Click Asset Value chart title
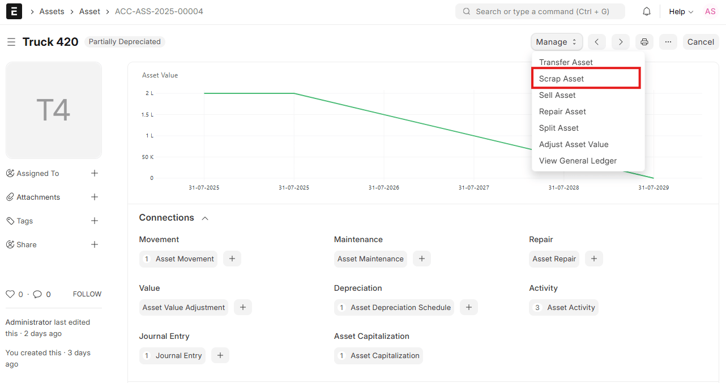726x383 pixels. (x=160, y=75)
